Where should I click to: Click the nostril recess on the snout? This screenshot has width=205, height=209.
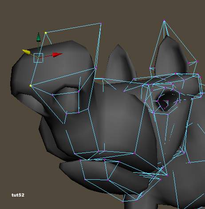pyautogui.click(x=67, y=101)
